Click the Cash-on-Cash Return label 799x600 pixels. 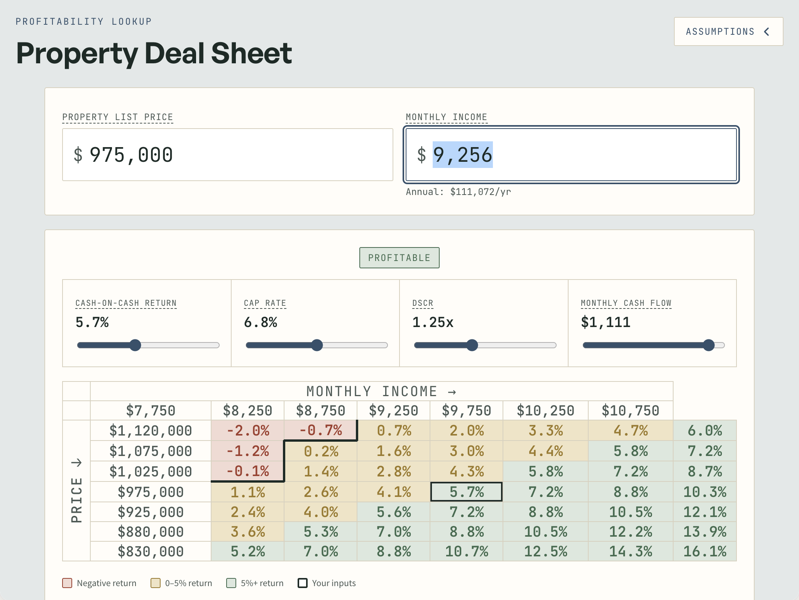point(126,303)
